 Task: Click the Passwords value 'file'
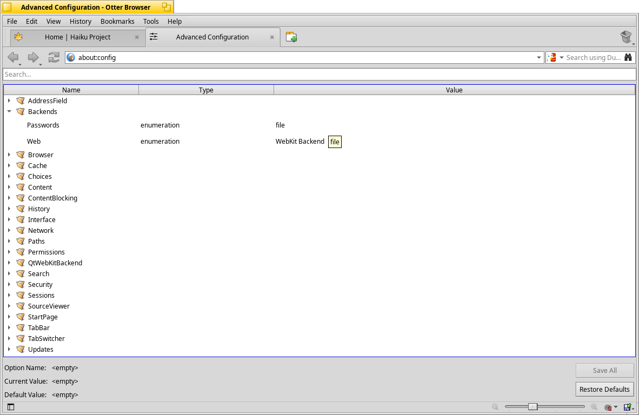tap(280, 125)
